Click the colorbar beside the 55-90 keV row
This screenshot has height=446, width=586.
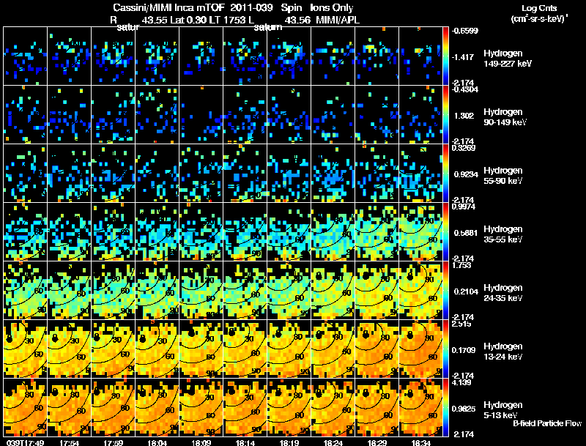pos(445,174)
